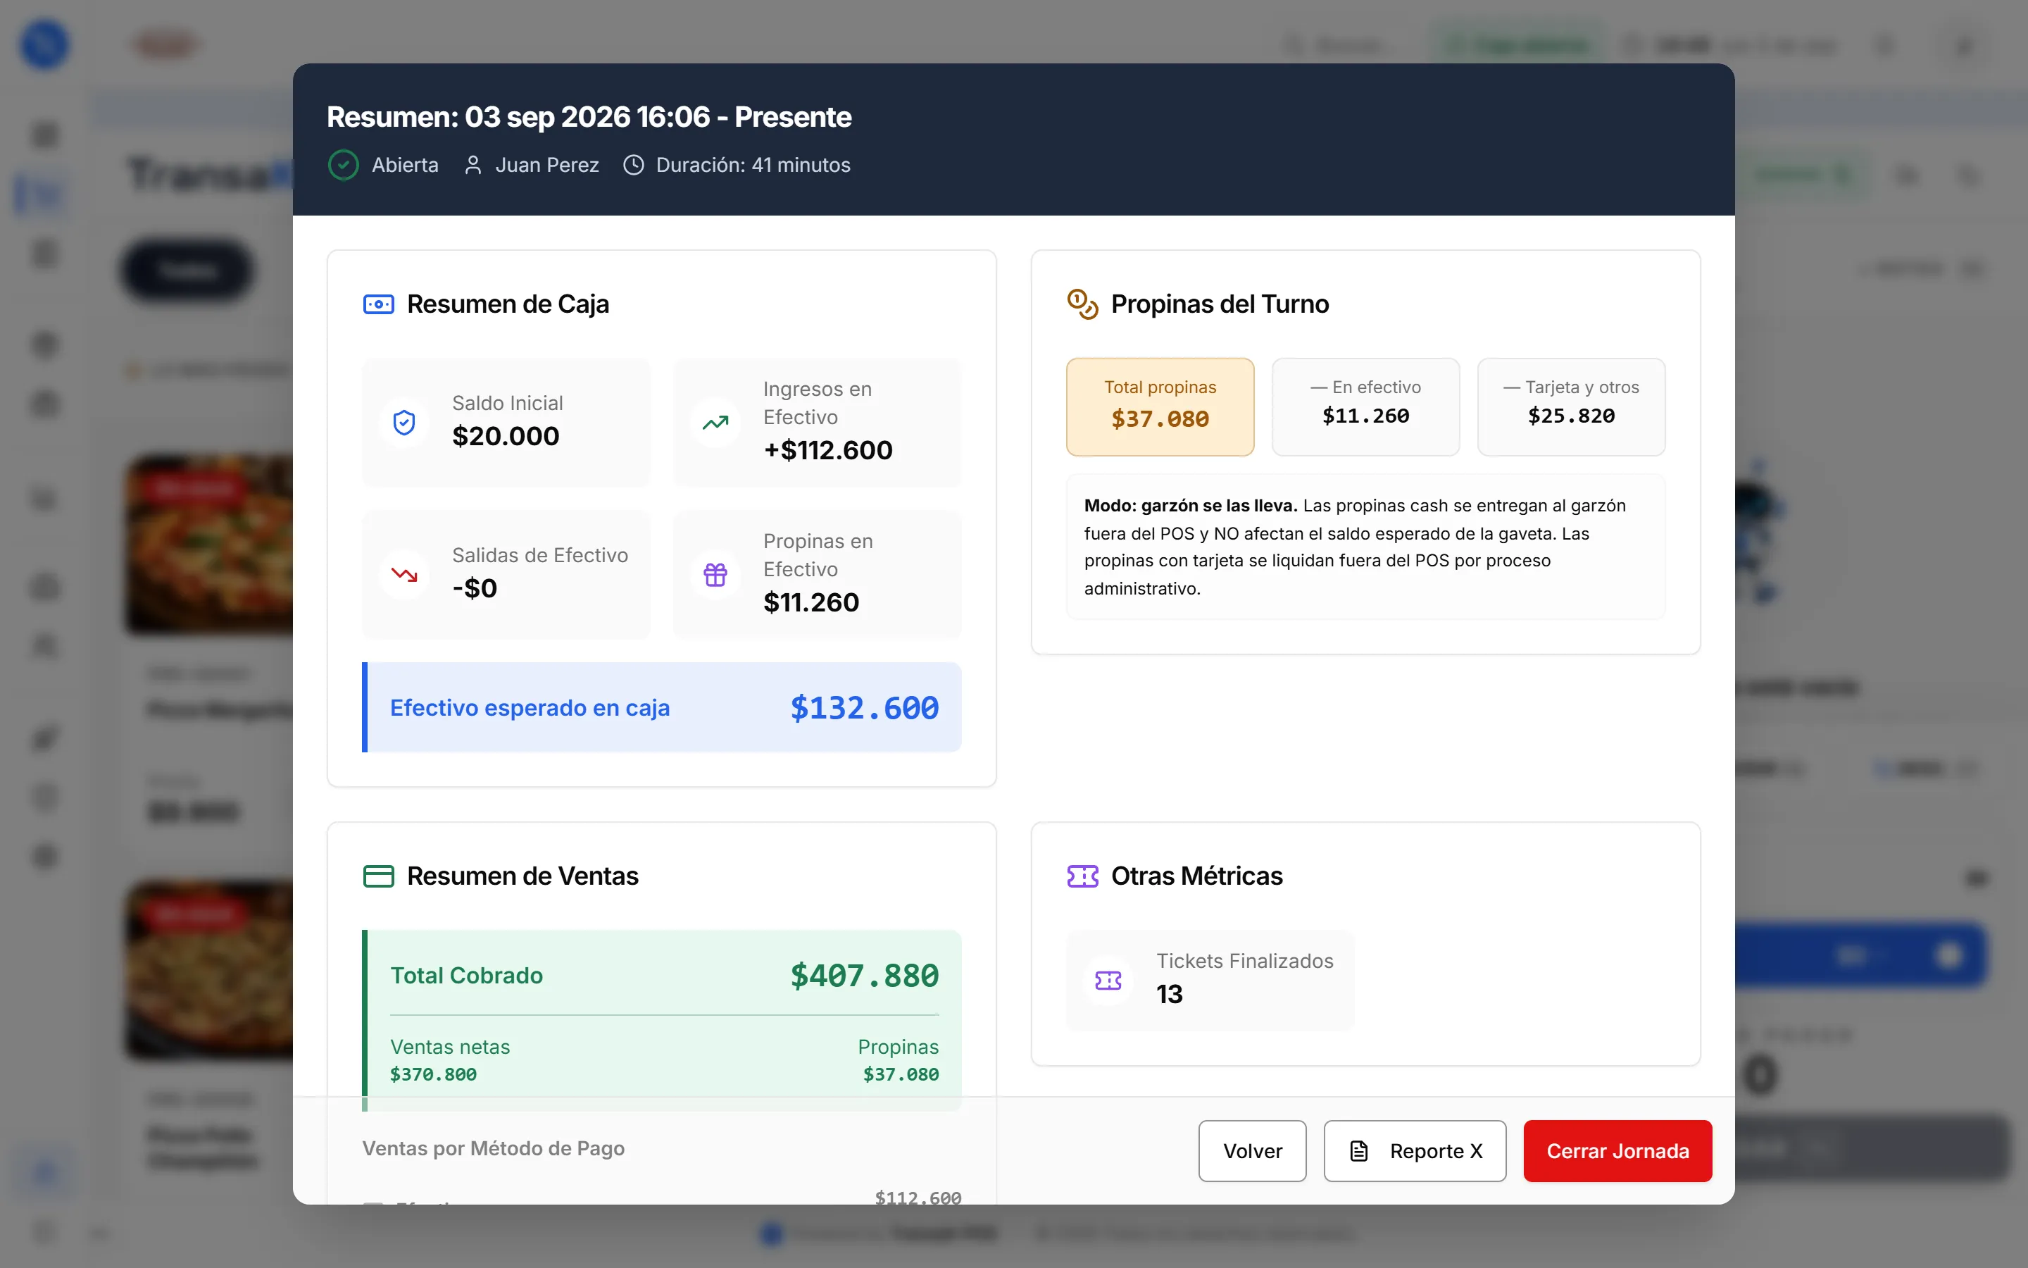Image resolution: width=2028 pixels, height=1268 pixels.
Task: Click the Duración: 41 minutos label
Action: pyautogui.click(x=753, y=166)
